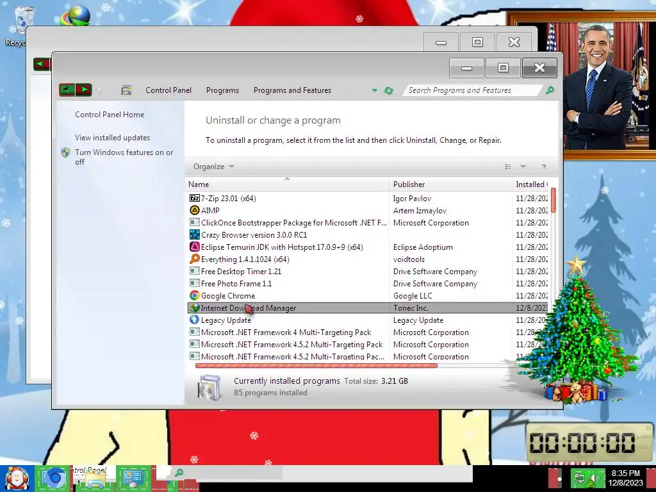This screenshot has width=656, height=492.
Task: Click the taskbar search magnifier icon
Action: pos(179,473)
